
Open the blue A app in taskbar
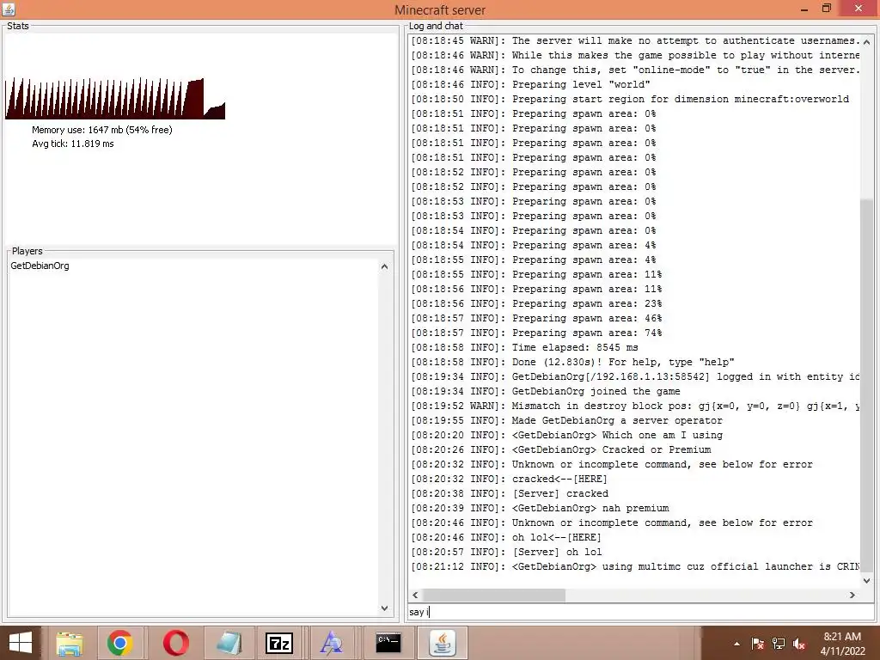click(x=331, y=643)
